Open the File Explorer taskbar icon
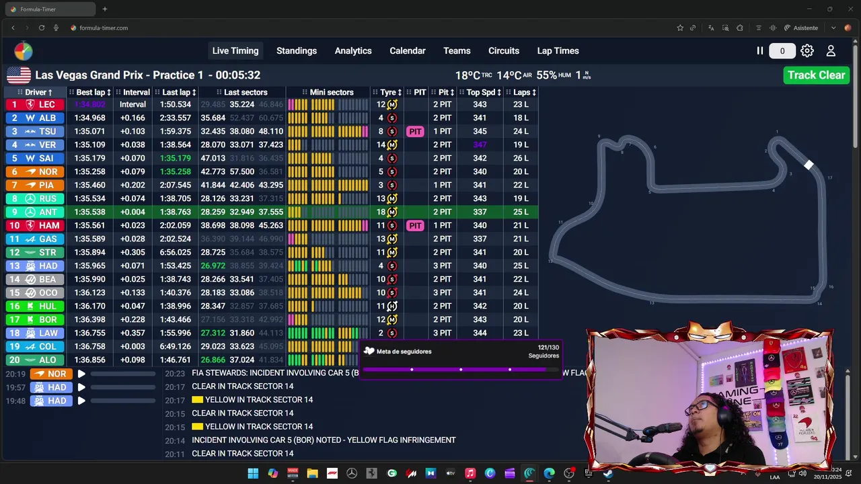This screenshot has width=861, height=484. pyautogui.click(x=312, y=473)
